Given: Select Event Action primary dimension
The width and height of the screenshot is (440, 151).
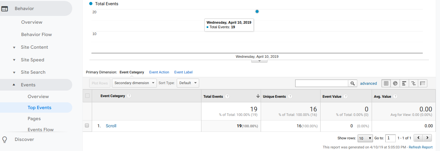Looking at the screenshot, I should pos(159,72).
